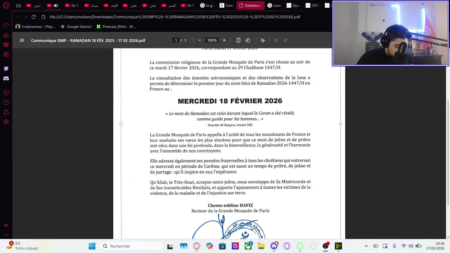Switch to the 'Com' tab beside the PDF tab
Screen dimensions: 450x253
point(226,6)
